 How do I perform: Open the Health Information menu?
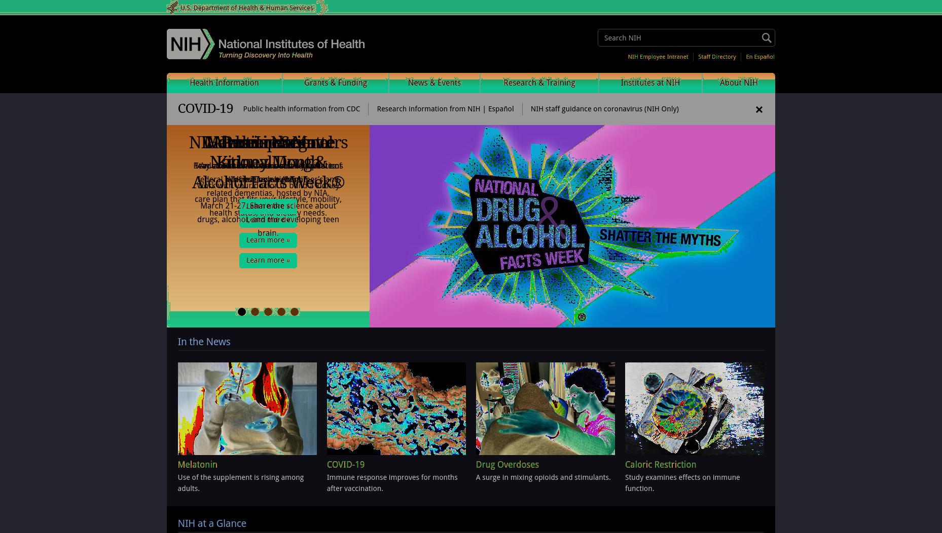pyautogui.click(x=224, y=83)
